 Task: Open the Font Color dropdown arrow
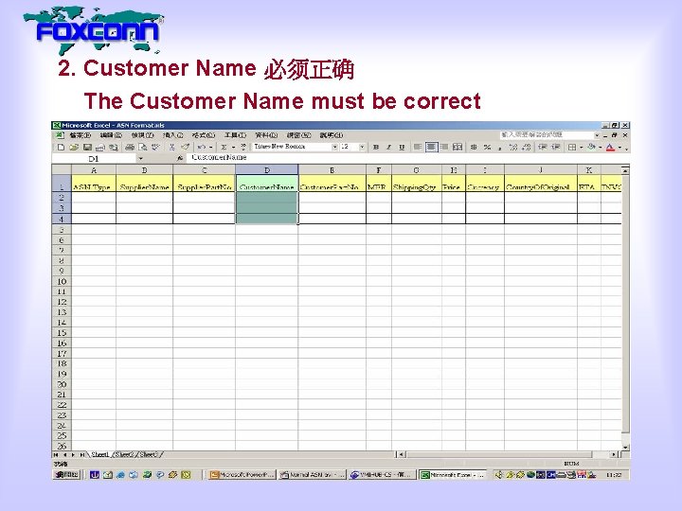coord(619,148)
